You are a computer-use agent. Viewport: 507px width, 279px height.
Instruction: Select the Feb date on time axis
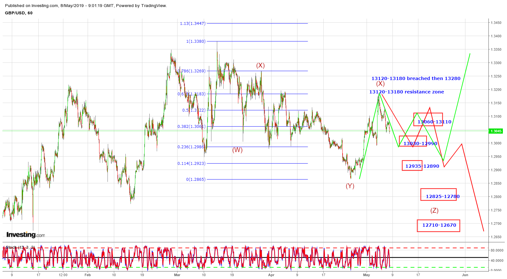87,275
